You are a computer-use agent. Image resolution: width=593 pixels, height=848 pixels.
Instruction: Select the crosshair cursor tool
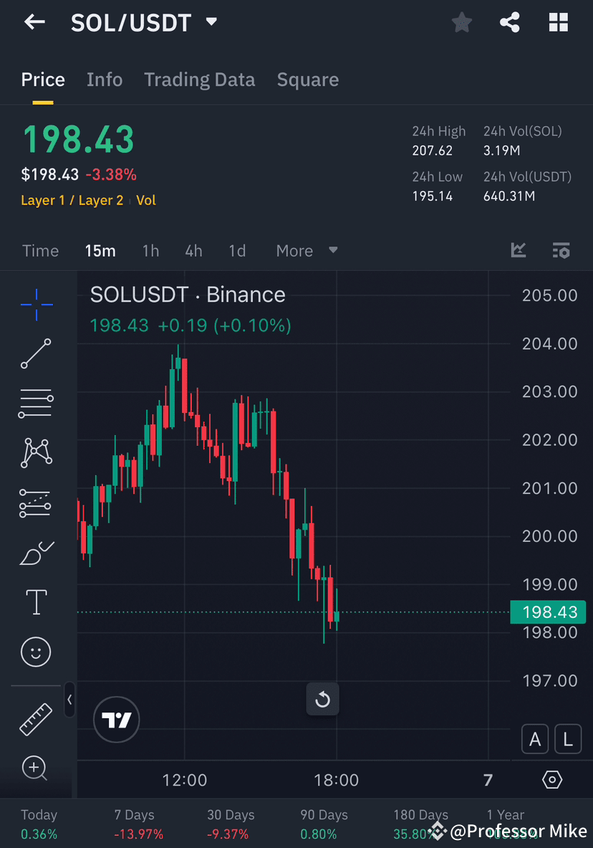click(x=36, y=304)
